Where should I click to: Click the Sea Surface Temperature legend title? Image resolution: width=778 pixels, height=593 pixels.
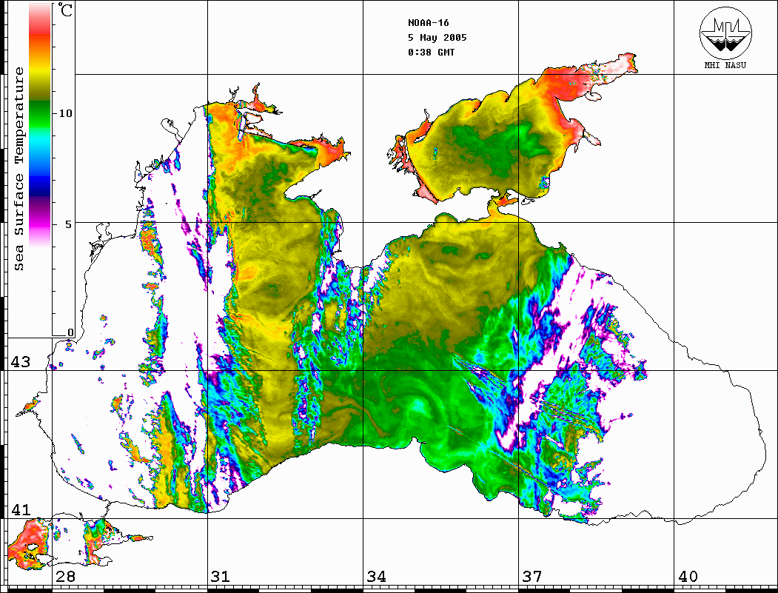(19, 169)
